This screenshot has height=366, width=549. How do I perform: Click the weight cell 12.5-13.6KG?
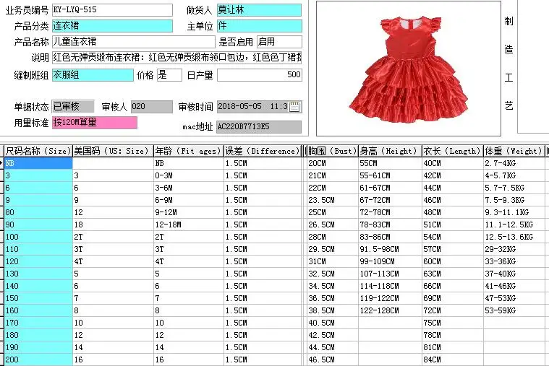(514, 237)
